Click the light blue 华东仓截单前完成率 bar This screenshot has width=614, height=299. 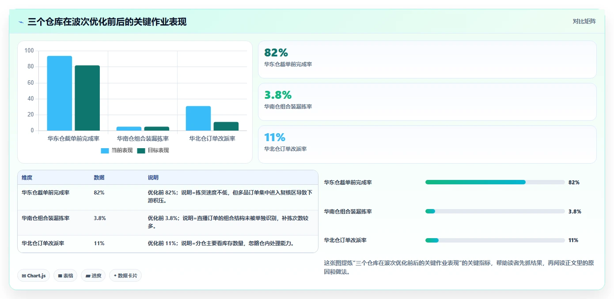tap(60, 93)
